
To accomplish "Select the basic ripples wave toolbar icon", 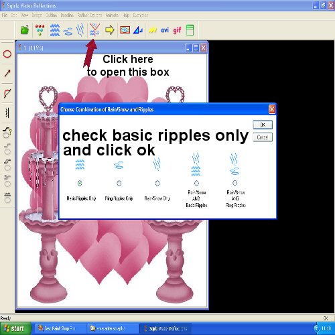I will tap(55, 30).
